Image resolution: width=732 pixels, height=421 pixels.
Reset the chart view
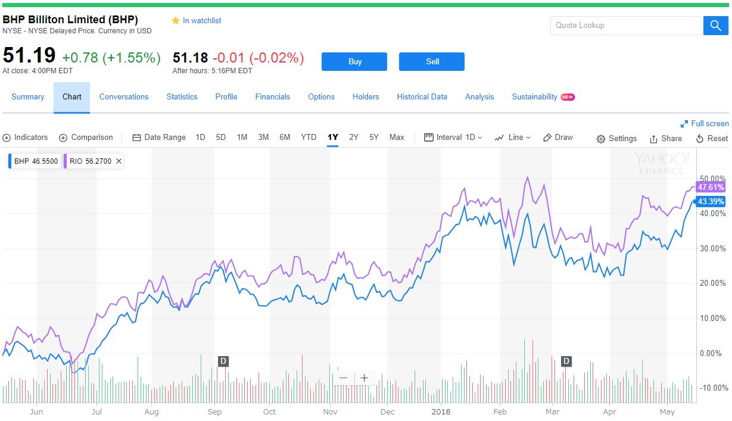(712, 138)
